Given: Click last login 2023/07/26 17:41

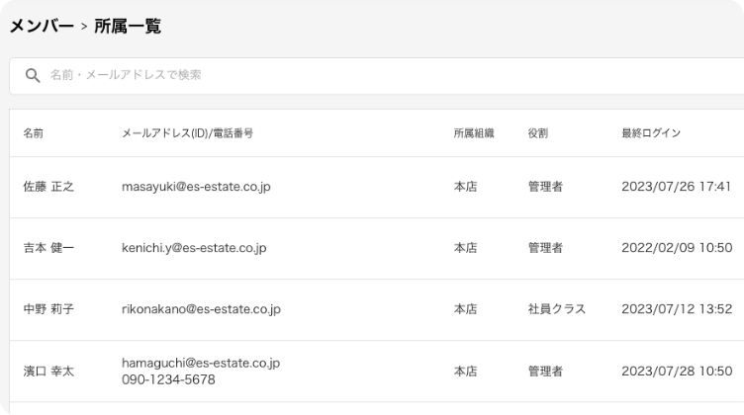Looking at the screenshot, I should tap(676, 187).
